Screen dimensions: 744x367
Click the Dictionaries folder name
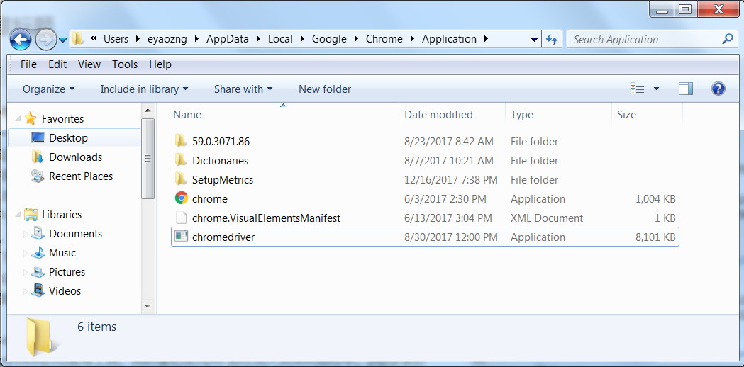220,161
